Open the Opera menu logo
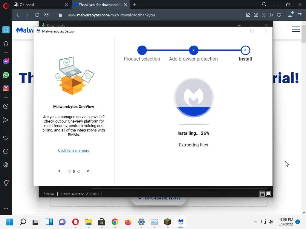306x229 pixels. (x=6, y=6)
